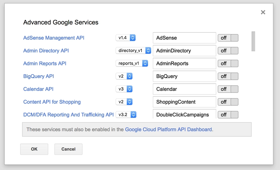Image resolution: width=280 pixels, height=170 pixels.
Task: Open the reports_v1 version dropdown
Action: tap(132, 63)
